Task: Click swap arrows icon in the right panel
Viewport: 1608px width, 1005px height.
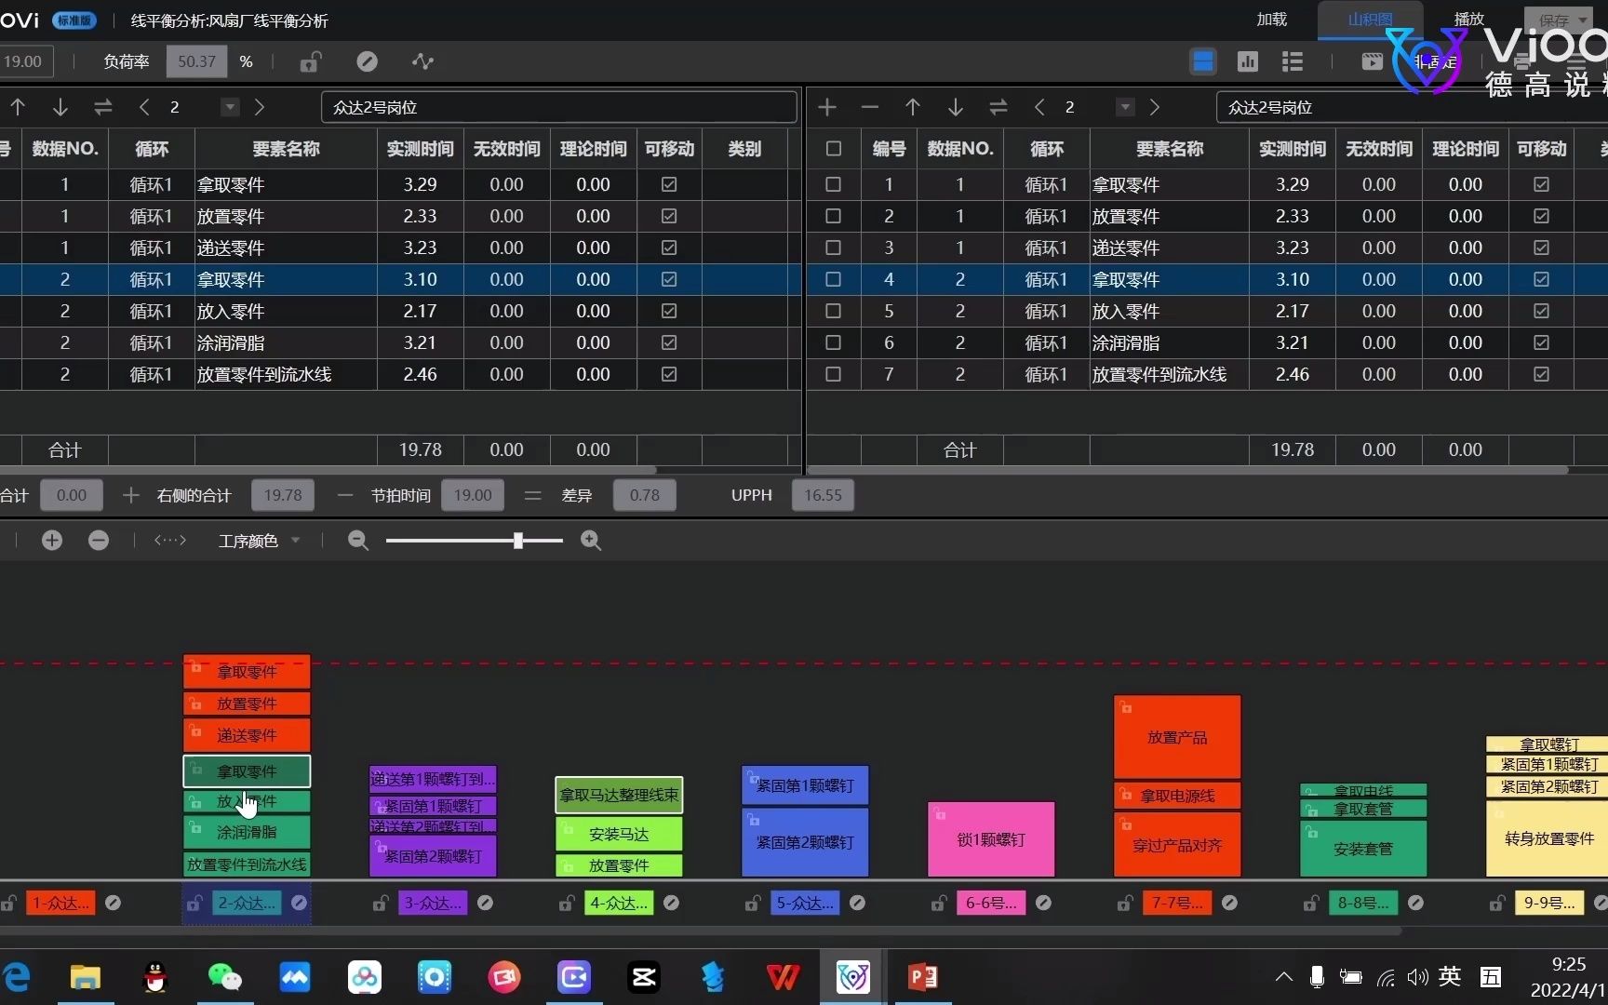Action: tap(998, 107)
